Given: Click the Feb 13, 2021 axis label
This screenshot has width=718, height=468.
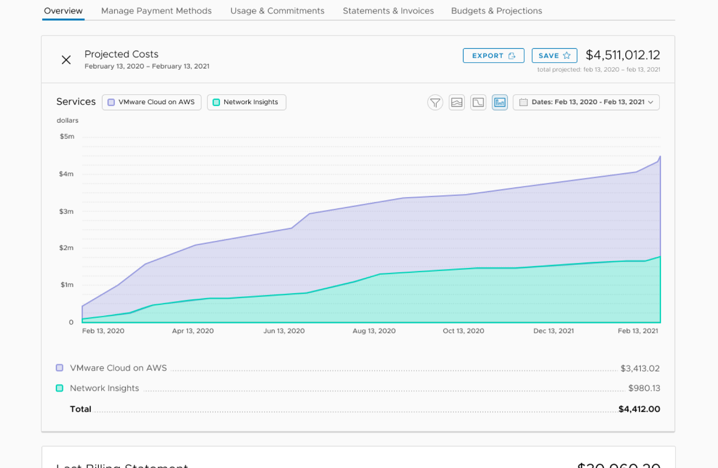Looking at the screenshot, I should pos(638,331).
